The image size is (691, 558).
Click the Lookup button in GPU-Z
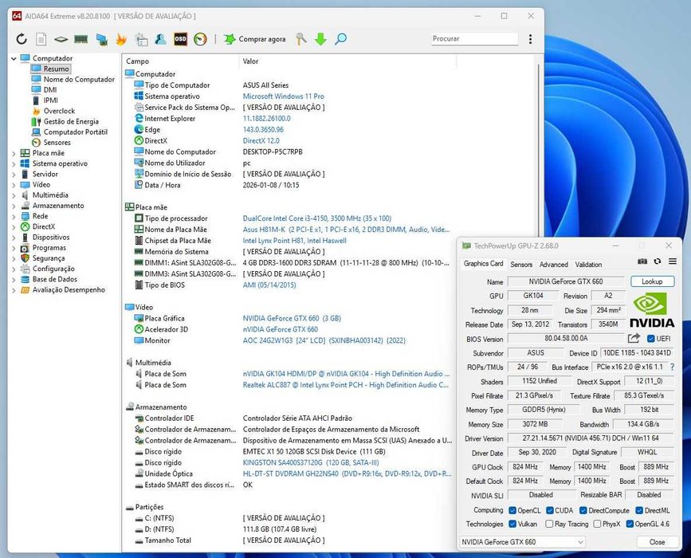tap(652, 281)
